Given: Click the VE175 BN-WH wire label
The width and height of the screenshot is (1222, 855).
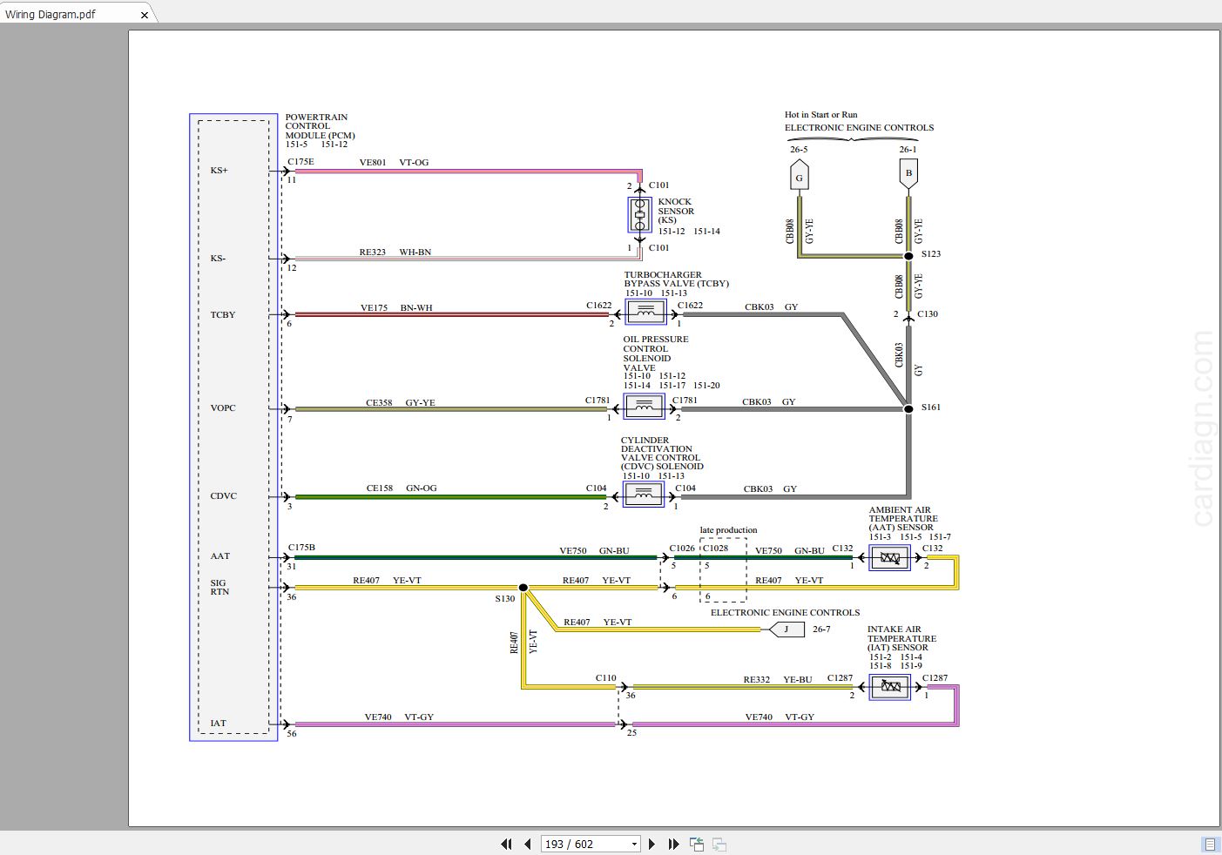Looking at the screenshot, I should pos(396,308).
